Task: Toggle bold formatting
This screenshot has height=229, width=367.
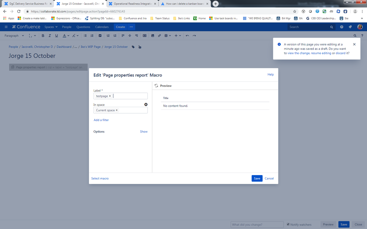Action: [43, 36]
